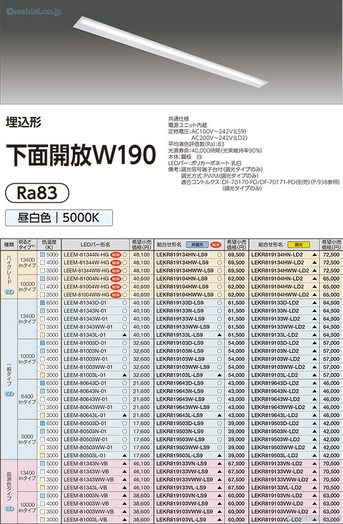Click the circle mark beside LEKR819134HN-LS9
The width and height of the screenshot is (343, 524).
tap(219, 255)
